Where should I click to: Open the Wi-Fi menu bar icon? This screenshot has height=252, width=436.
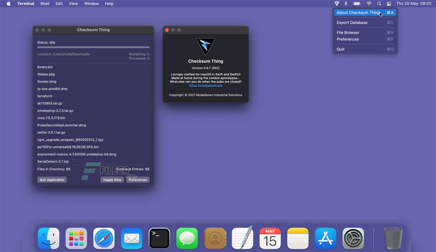click(369, 4)
